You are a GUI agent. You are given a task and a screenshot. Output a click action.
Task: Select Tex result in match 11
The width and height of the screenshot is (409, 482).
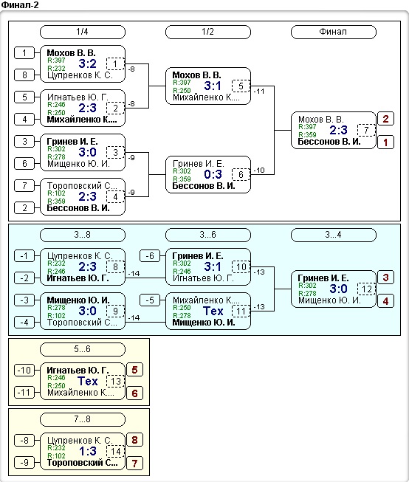tap(213, 311)
